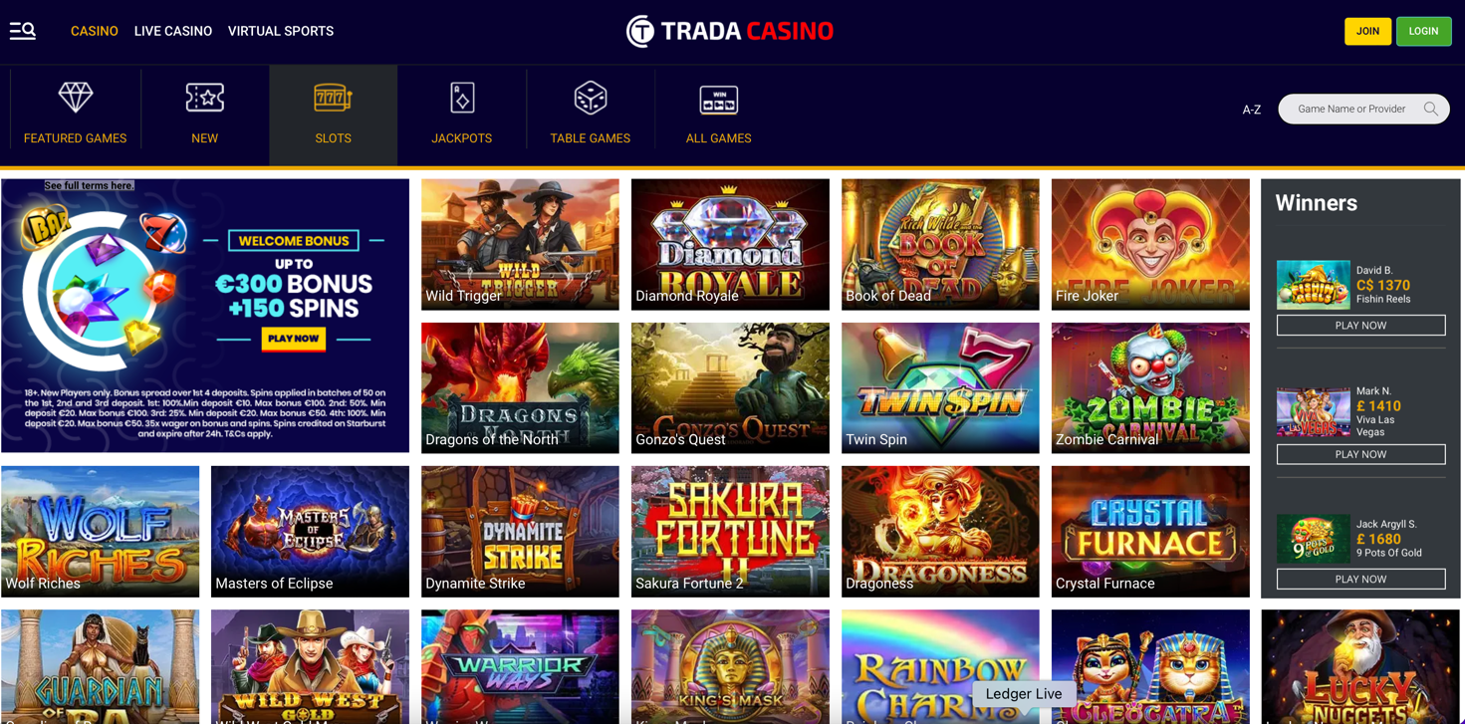Open the See full terms here link
This screenshot has width=1465, height=724.
pyautogui.click(x=89, y=185)
